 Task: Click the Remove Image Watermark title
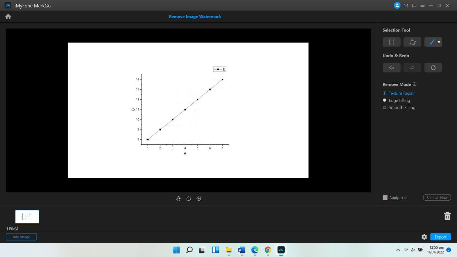195,17
